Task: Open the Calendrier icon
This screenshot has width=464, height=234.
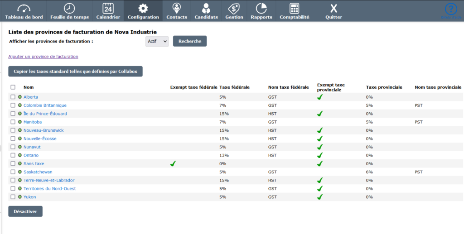Action: pyautogui.click(x=108, y=8)
